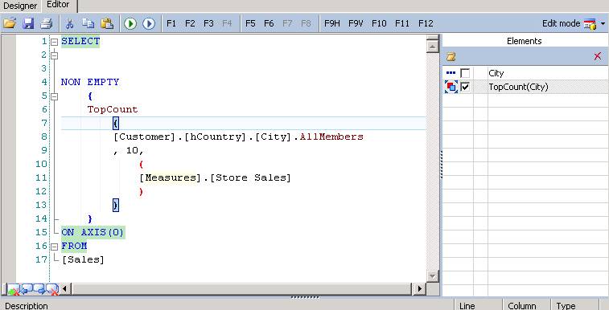Click NON EMPTY on line 4
This screenshot has width=609, height=310.
[90, 82]
